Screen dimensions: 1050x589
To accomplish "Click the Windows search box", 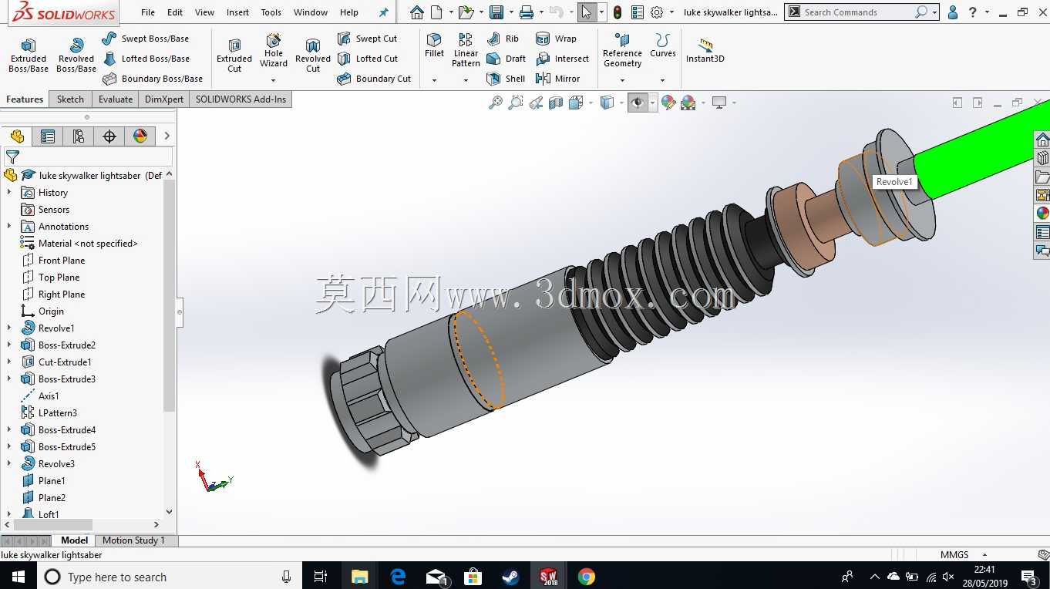I will pyautogui.click(x=170, y=577).
